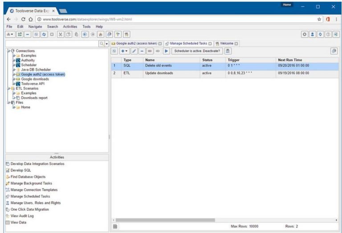Collapse the Files tree node
This screenshot has width=342, height=233.
click(8, 103)
